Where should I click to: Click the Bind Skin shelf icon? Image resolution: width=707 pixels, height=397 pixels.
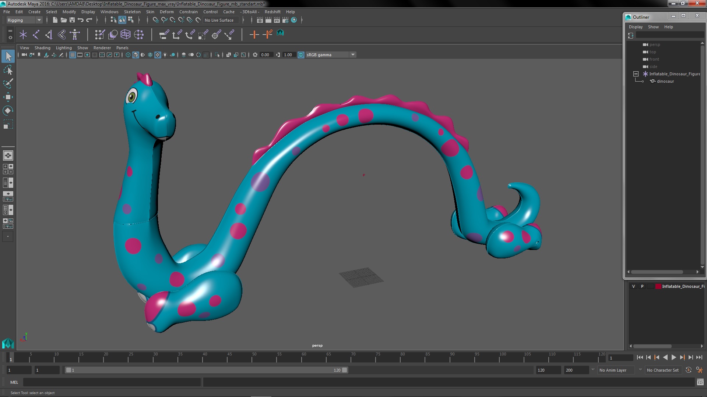[62, 35]
